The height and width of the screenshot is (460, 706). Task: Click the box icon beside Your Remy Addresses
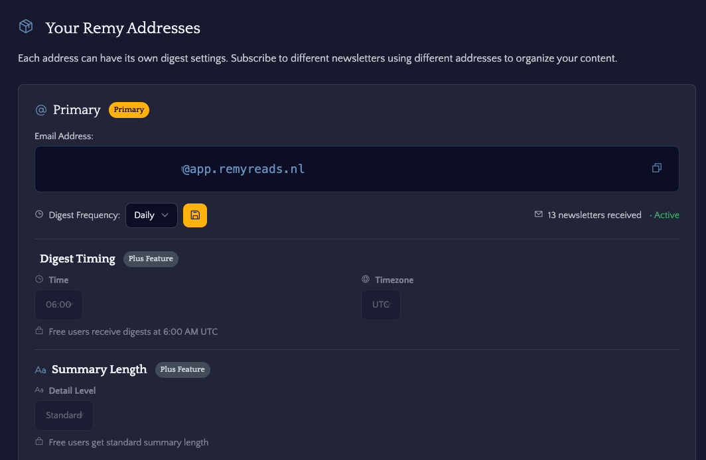(26, 27)
